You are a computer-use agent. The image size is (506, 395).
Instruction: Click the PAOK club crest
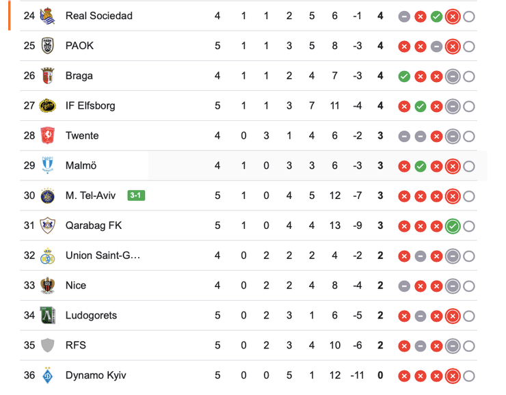pyautogui.click(x=47, y=46)
